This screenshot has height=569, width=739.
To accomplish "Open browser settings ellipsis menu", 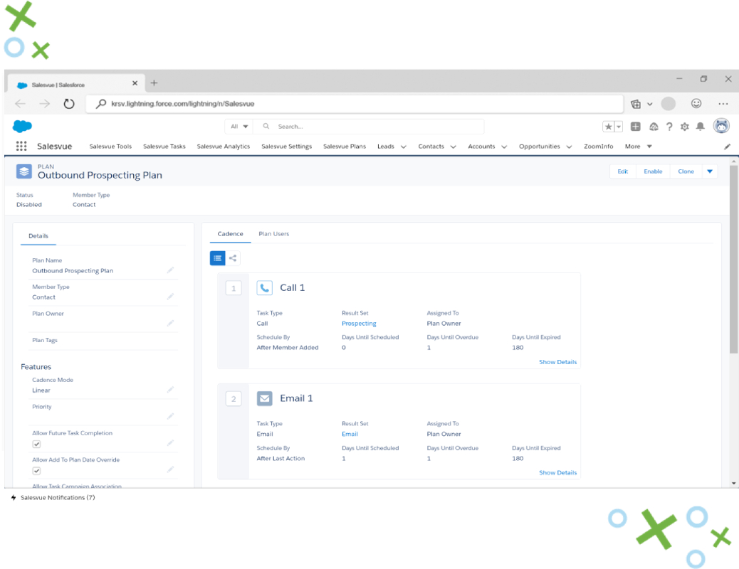I will (723, 104).
